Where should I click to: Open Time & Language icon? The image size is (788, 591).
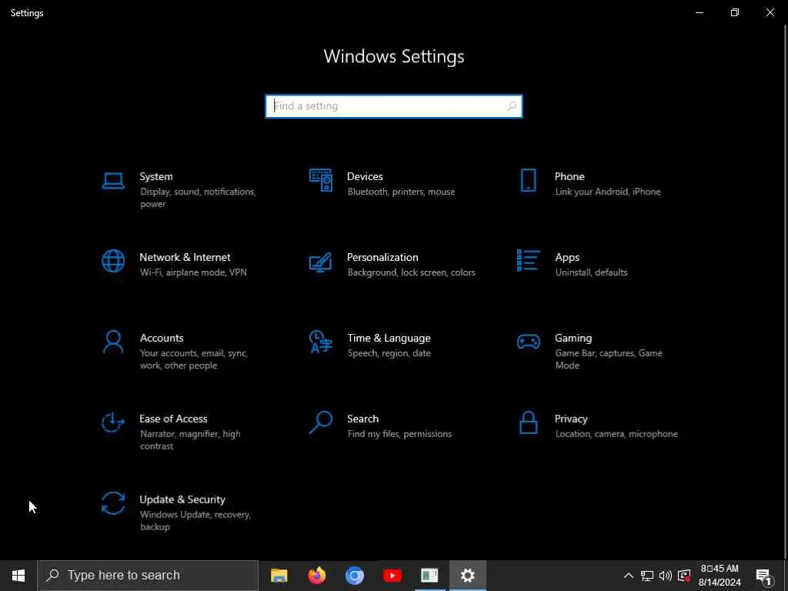pyautogui.click(x=321, y=342)
